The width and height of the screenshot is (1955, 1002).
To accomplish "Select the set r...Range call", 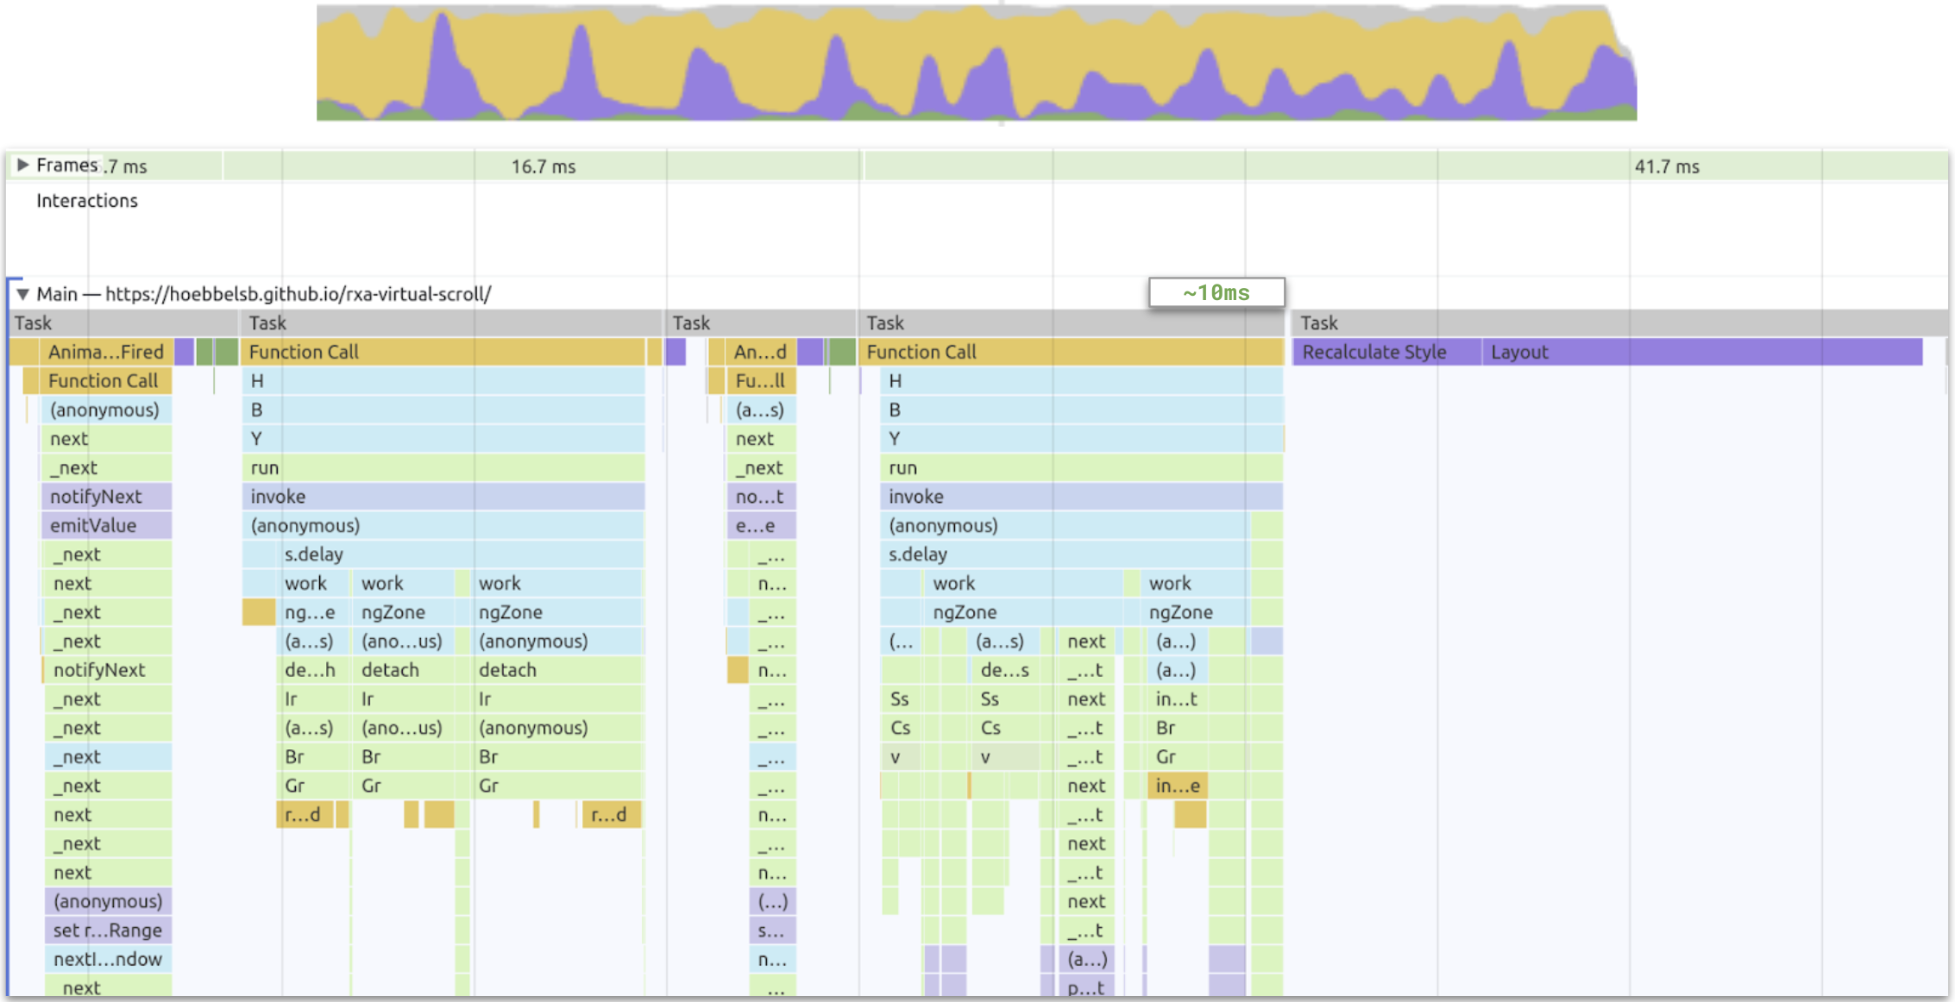I will [x=107, y=930].
